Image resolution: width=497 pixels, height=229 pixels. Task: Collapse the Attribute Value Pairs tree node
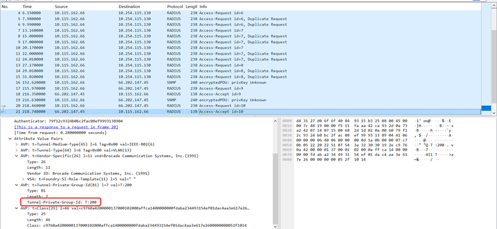tap(10, 139)
